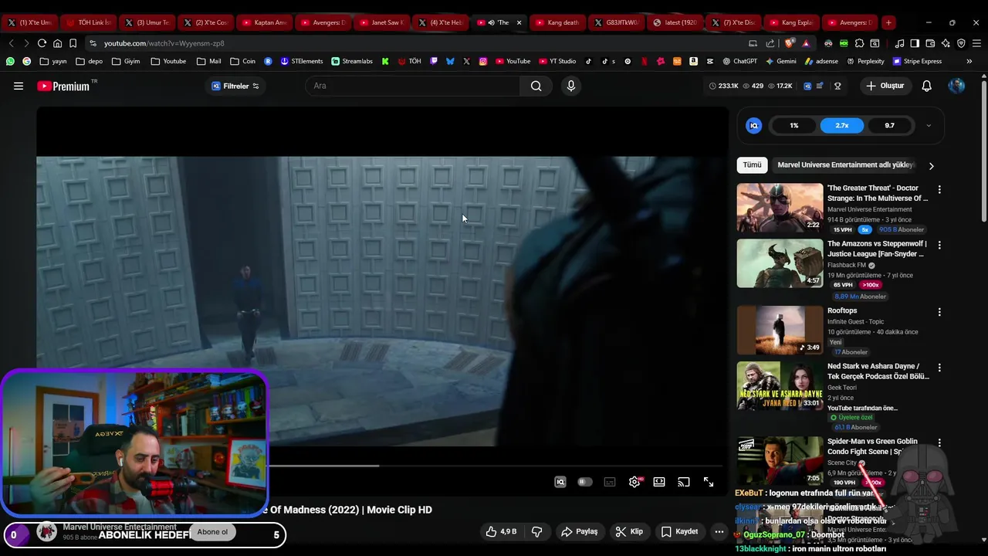
Task: Dislike the video with thumbs down
Action: (536, 531)
